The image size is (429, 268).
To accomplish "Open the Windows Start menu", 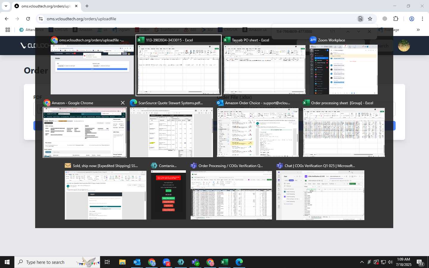I will (7, 262).
